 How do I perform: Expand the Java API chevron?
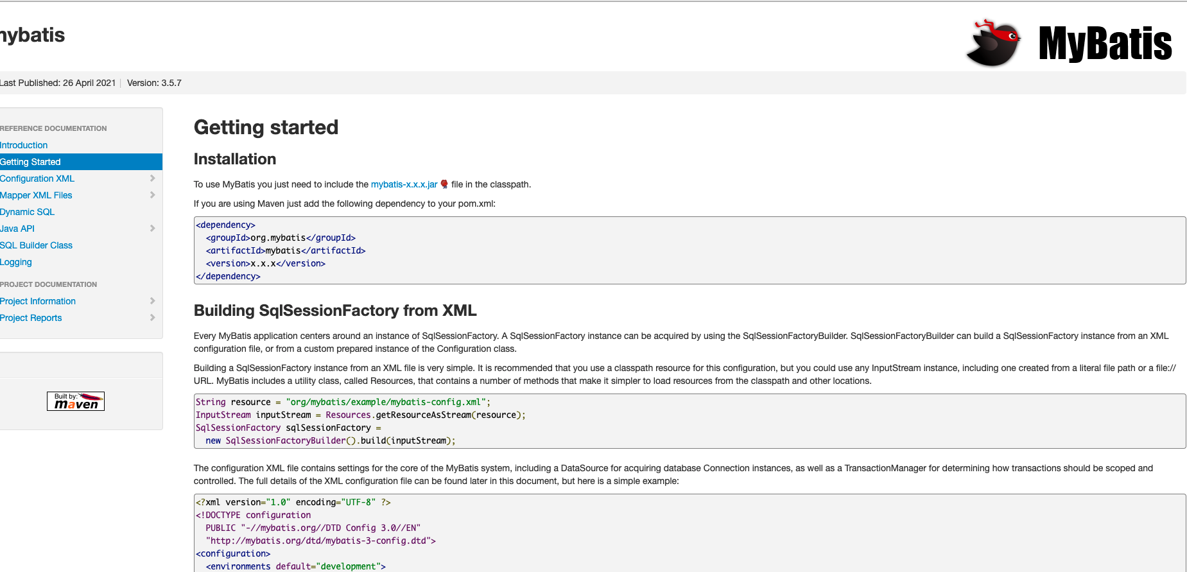coord(153,229)
